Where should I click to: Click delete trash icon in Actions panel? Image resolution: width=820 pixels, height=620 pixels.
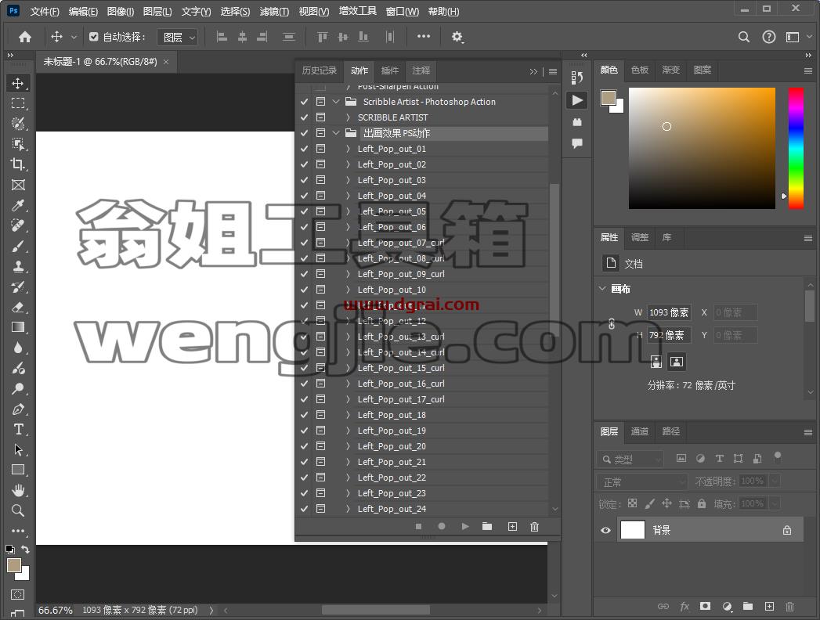534,526
